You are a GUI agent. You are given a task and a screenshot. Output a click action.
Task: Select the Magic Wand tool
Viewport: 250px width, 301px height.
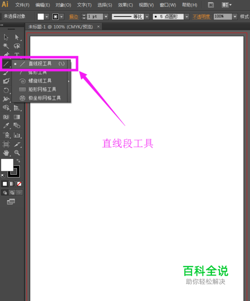[x=6, y=46]
